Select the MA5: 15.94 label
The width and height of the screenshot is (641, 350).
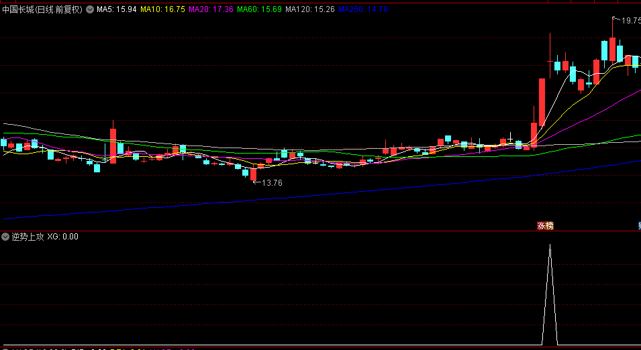117,9
